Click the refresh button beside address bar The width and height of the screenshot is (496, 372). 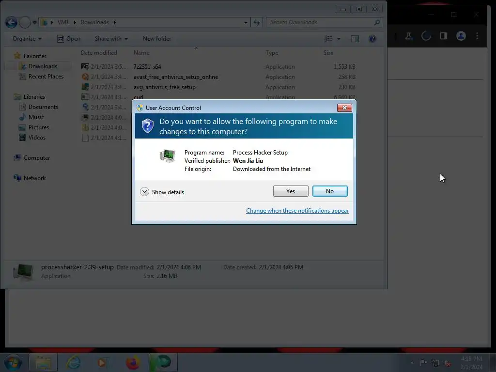[257, 22]
